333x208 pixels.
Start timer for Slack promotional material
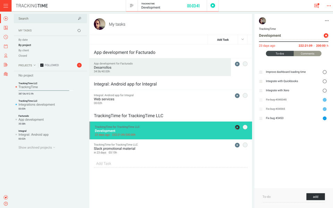[237, 145]
